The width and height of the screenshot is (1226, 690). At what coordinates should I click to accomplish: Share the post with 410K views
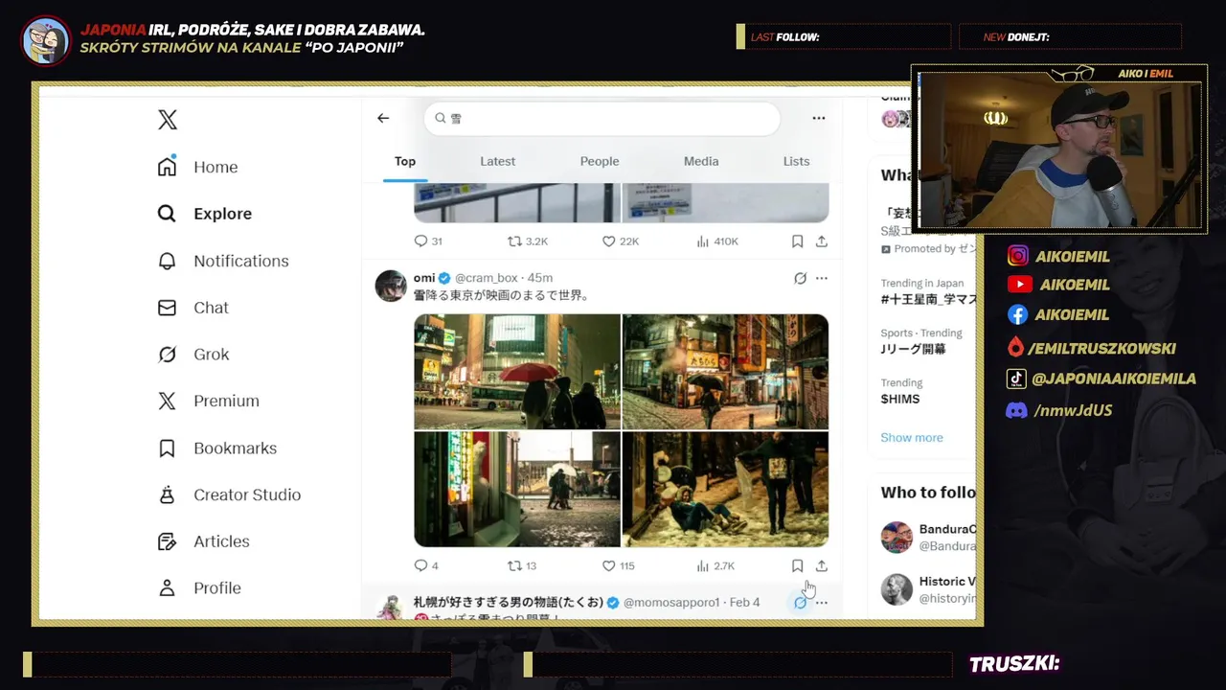coord(821,241)
